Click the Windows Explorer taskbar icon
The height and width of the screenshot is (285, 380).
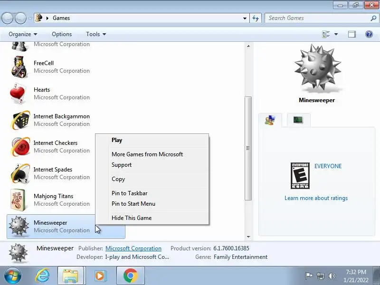click(x=70, y=276)
